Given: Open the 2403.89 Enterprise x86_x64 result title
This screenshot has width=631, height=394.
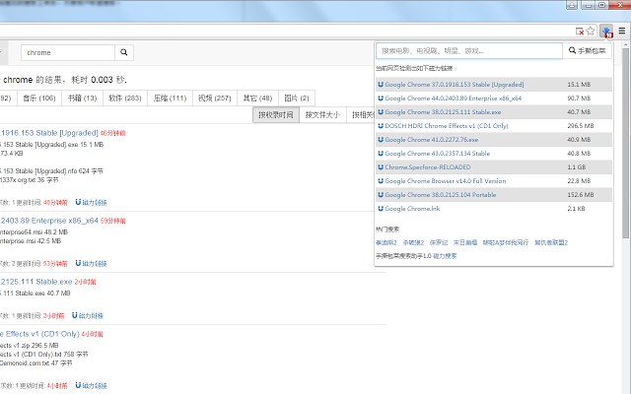Looking at the screenshot, I should (49, 221).
